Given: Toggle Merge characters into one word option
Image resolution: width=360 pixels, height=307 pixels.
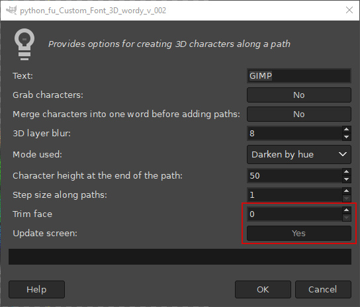Looking at the screenshot, I should (x=299, y=114).
